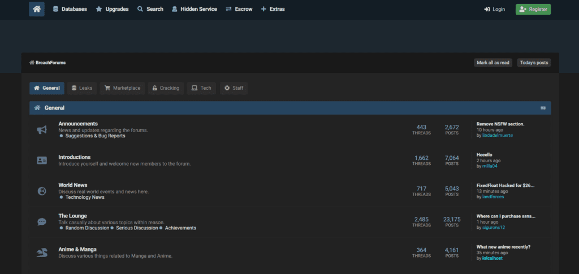Click the green Register button
Viewport: 579px width, 274px height.
click(533, 9)
